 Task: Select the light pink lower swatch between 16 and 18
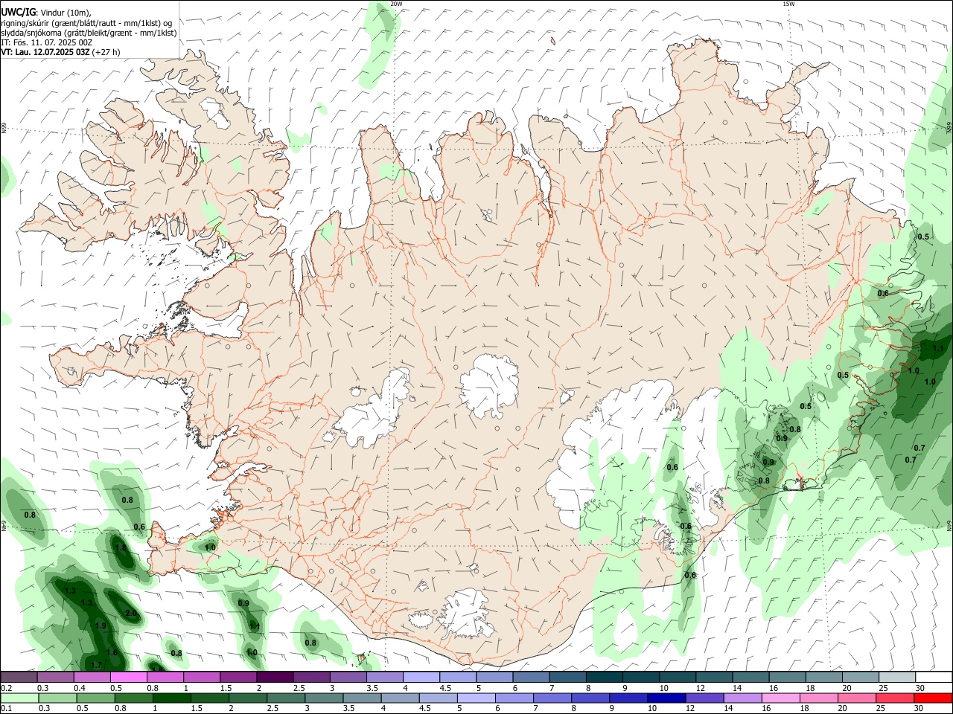[x=780, y=698]
